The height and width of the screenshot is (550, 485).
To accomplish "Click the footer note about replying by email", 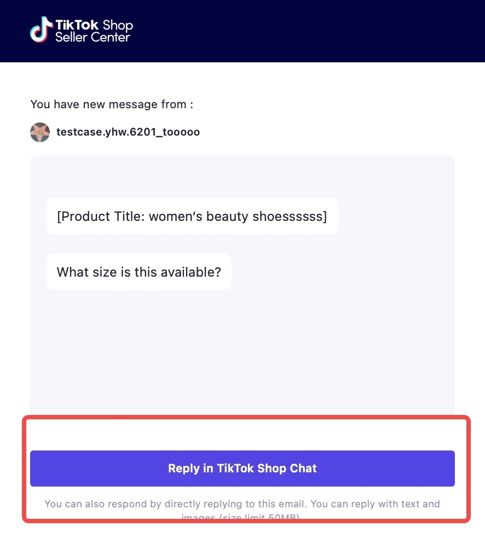I will click(242, 504).
